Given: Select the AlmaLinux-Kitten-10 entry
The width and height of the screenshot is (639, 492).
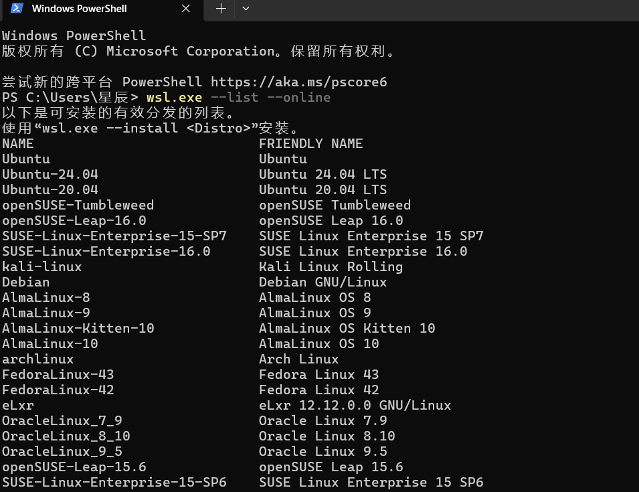Looking at the screenshot, I should [x=78, y=327].
